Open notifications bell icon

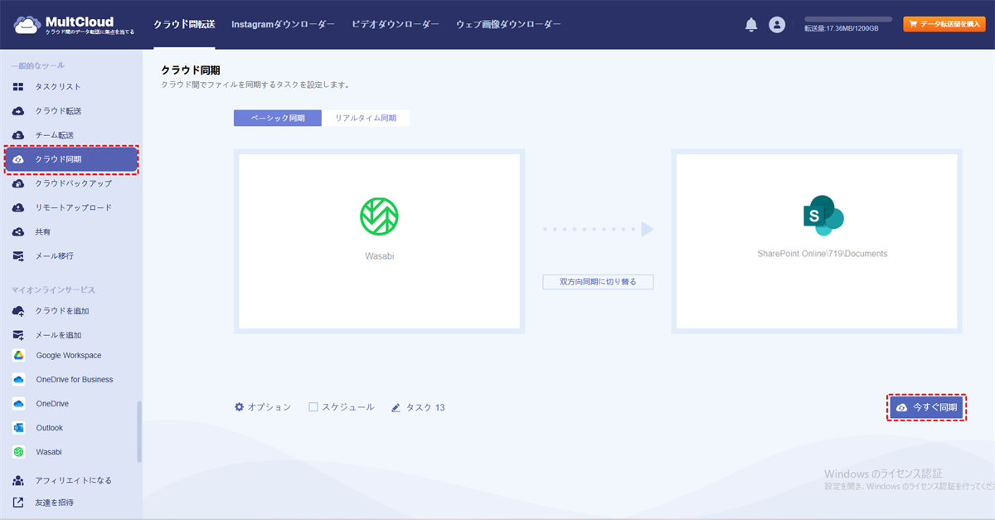coord(751,25)
